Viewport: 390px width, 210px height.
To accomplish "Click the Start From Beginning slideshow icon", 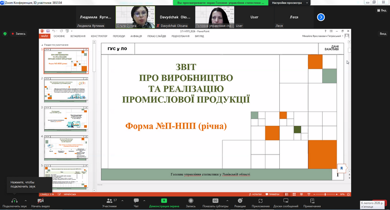I will (67, 31).
